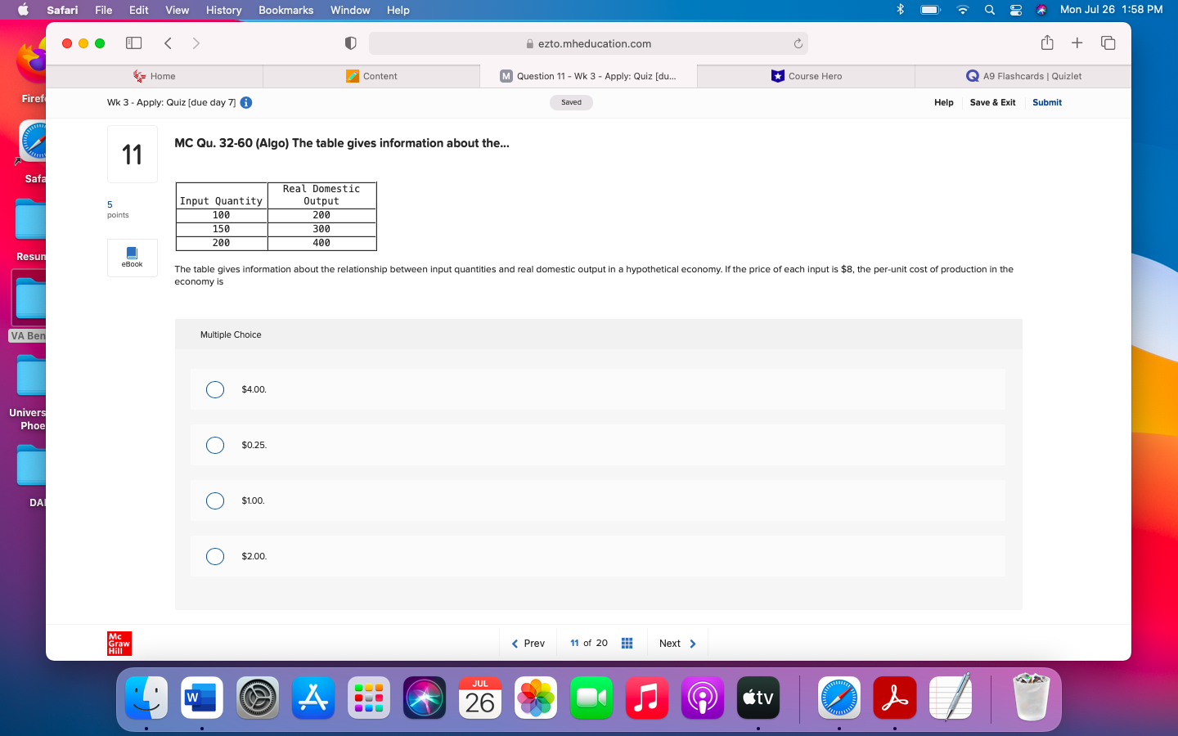
Task: Open a new tab with the plus icon
Action: point(1077,43)
